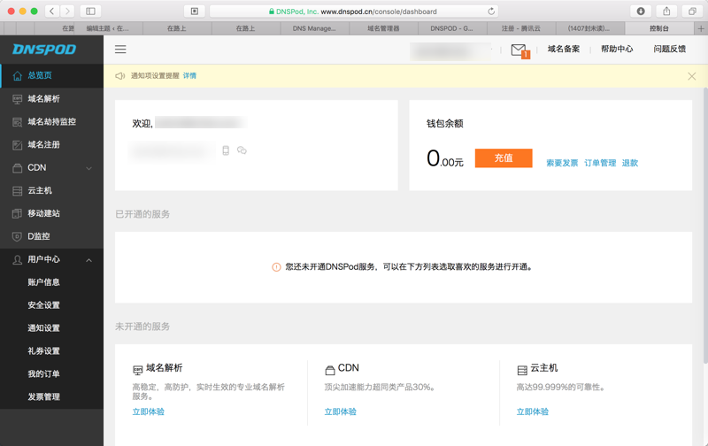Click the WeChat binding icon
The width and height of the screenshot is (708, 446).
click(242, 150)
